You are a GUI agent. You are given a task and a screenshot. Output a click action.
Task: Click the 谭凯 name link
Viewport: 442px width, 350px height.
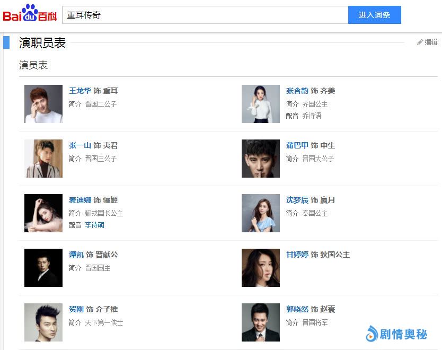[x=76, y=255]
